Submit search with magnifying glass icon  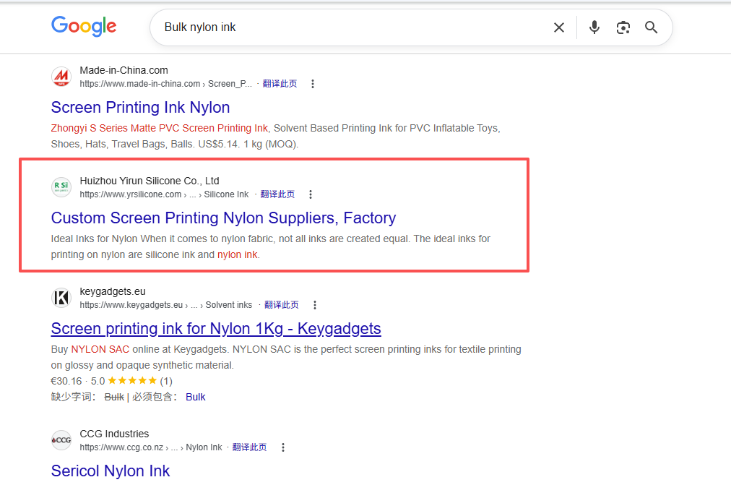coord(652,27)
